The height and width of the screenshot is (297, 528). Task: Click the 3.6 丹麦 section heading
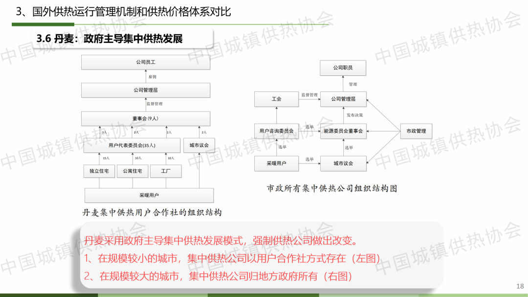pyautogui.click(x=110, y=39)
